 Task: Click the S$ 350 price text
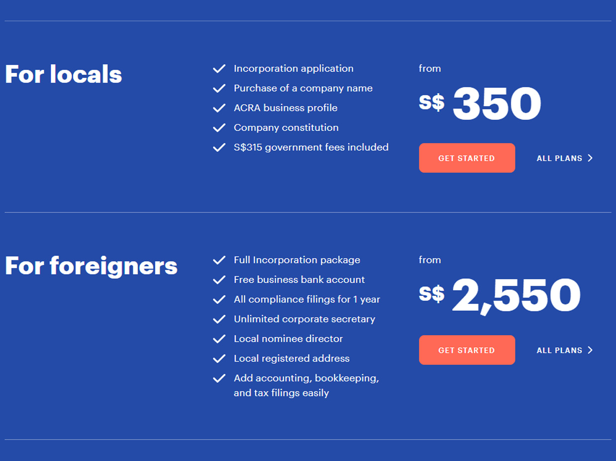[480, 103]
